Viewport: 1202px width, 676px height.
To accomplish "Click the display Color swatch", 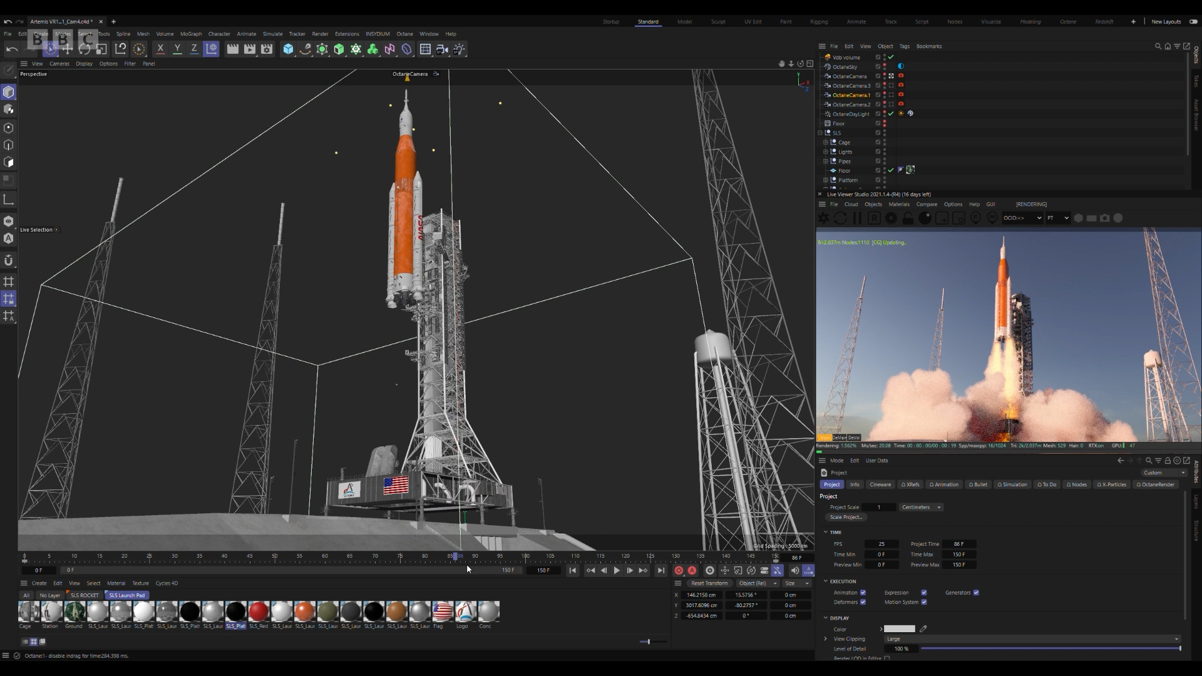I will click(x=900, y=629).
